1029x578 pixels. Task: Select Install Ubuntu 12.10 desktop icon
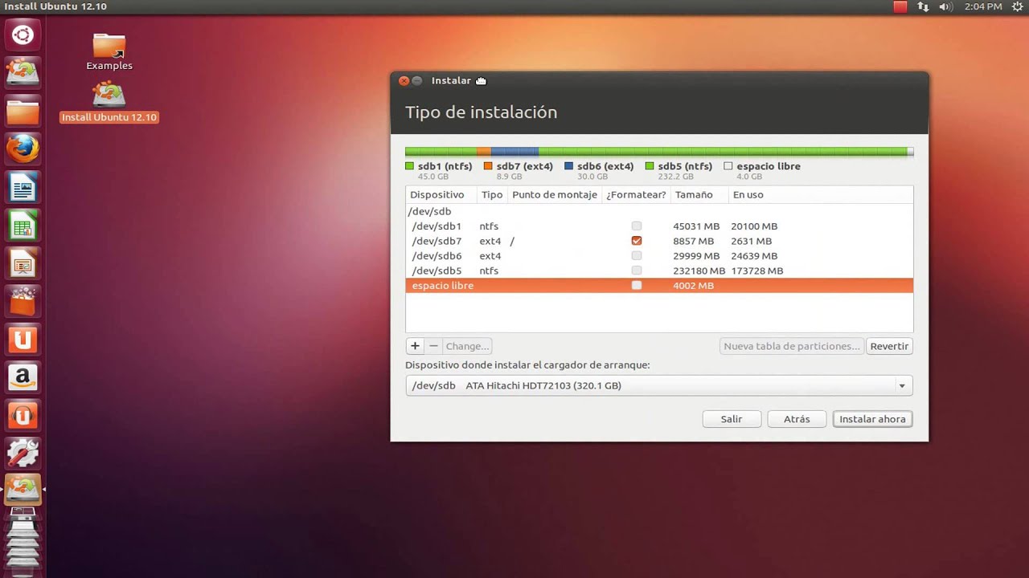tap(109, 103)
